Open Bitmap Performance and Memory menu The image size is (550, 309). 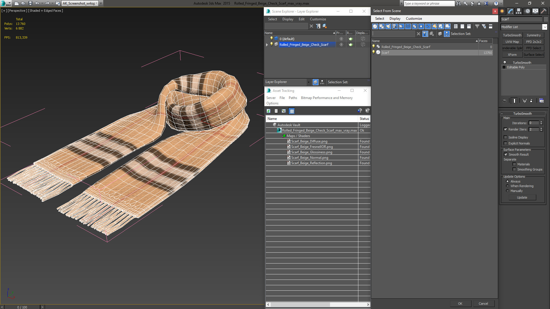pos(327,98)
